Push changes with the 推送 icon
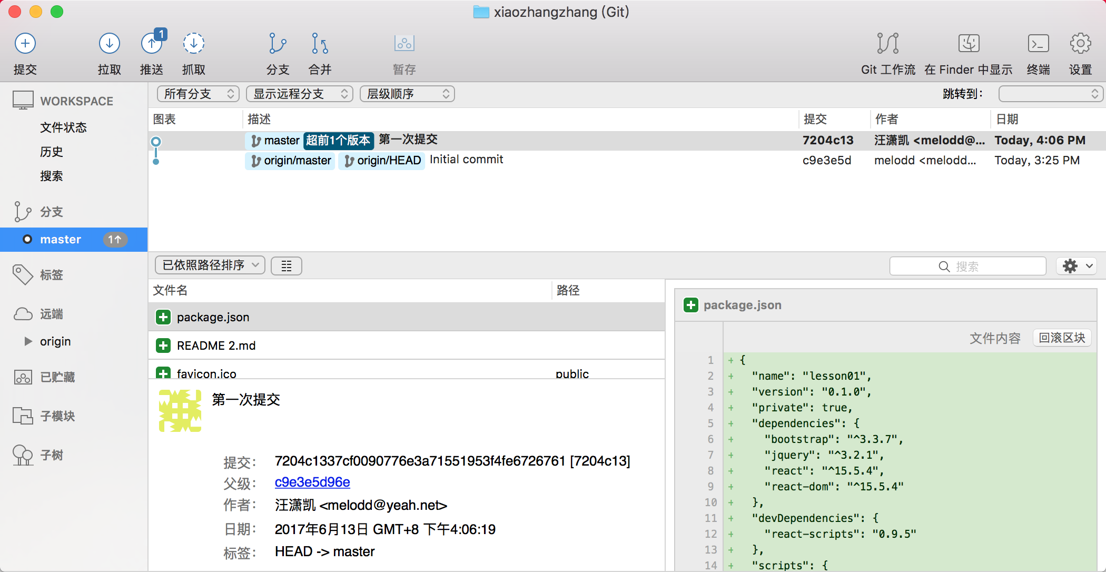The image size is (1106, 572). [152, 44]
